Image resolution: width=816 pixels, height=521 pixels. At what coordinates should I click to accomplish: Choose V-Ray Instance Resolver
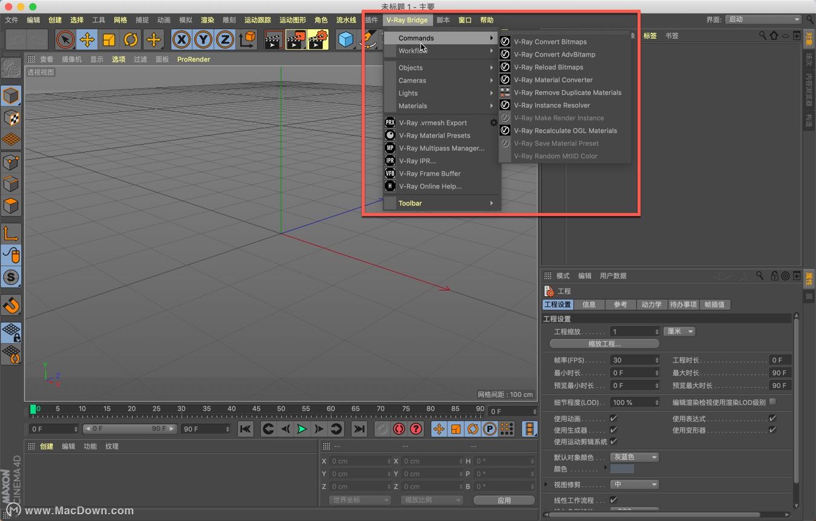pos(564,105)
